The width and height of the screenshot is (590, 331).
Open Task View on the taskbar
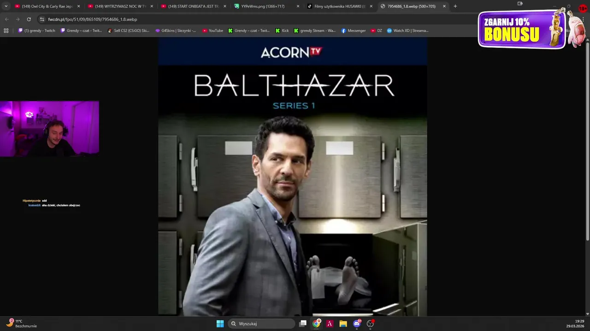pyautogui.click(x=303, y=324)
